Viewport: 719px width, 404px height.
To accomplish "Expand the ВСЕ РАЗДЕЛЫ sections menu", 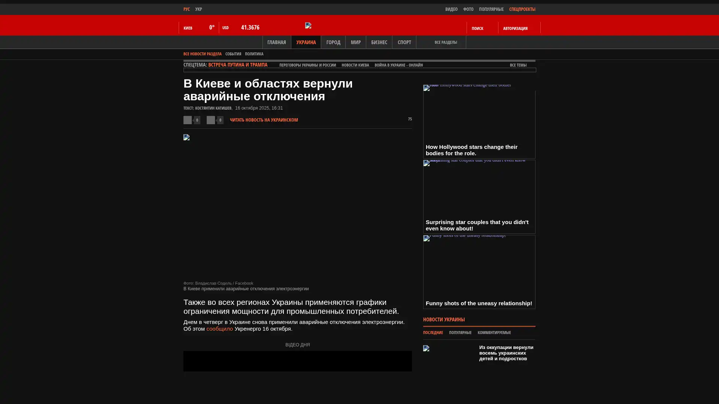I will click(445, 42).
